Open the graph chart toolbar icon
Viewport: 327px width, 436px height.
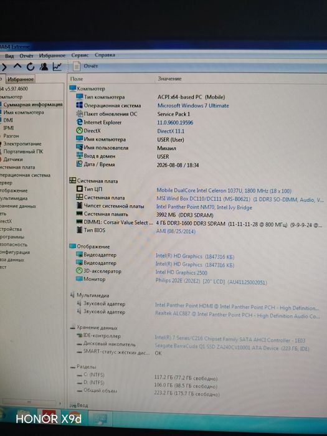[x=57, y=67]
